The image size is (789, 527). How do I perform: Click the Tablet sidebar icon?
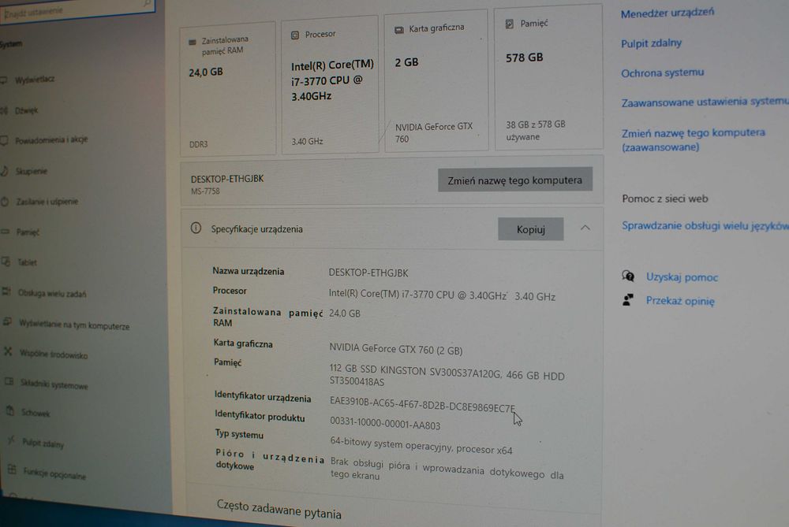6,262
